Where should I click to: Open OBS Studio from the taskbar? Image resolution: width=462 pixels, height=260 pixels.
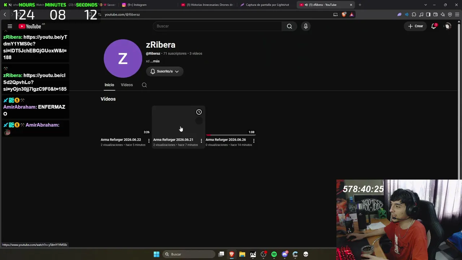263,254
